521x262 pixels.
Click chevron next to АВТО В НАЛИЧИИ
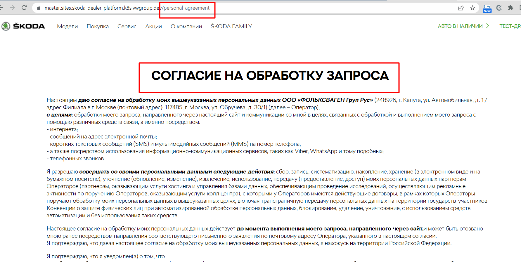point(487,26)
